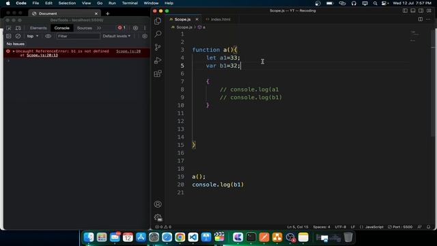The width and height of the screenshot is (437, 246).
Task: Open the Scope.js:20 source link
Action: tap(128, 51)
